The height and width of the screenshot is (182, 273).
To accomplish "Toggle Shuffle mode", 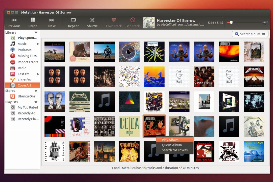I will pyautogui.click(x=92, y=22).
